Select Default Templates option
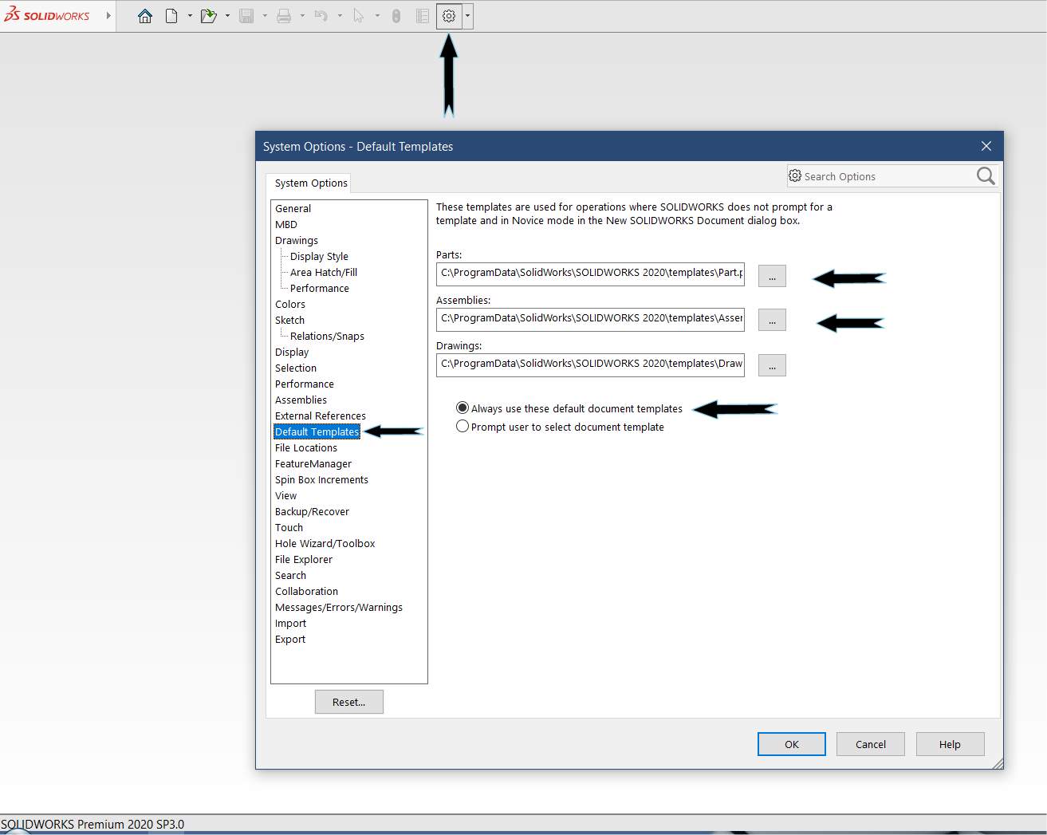 (317, 431)
